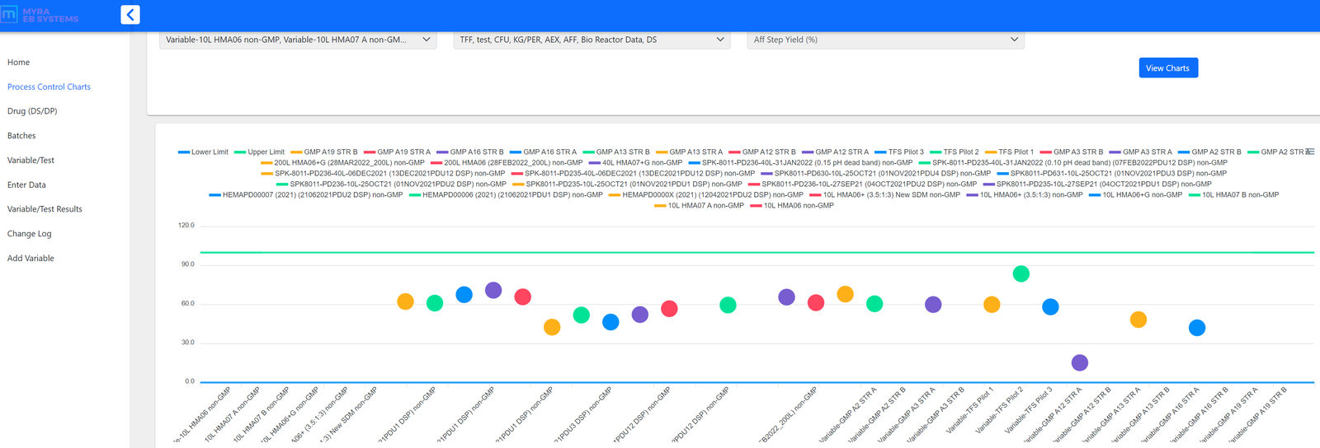The image size is (1320, 448).
Task: Go to Enter Data
Action: tap(26, 185)
